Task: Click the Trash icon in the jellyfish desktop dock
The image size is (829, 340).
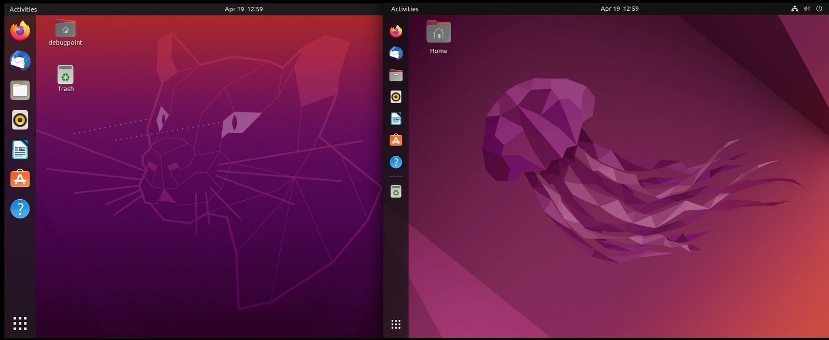Action: (x=396, y=192)
